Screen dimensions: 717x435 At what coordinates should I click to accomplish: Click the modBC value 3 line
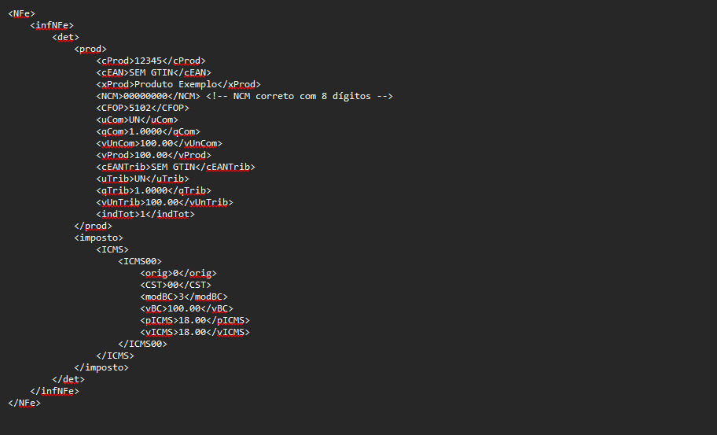184,297
